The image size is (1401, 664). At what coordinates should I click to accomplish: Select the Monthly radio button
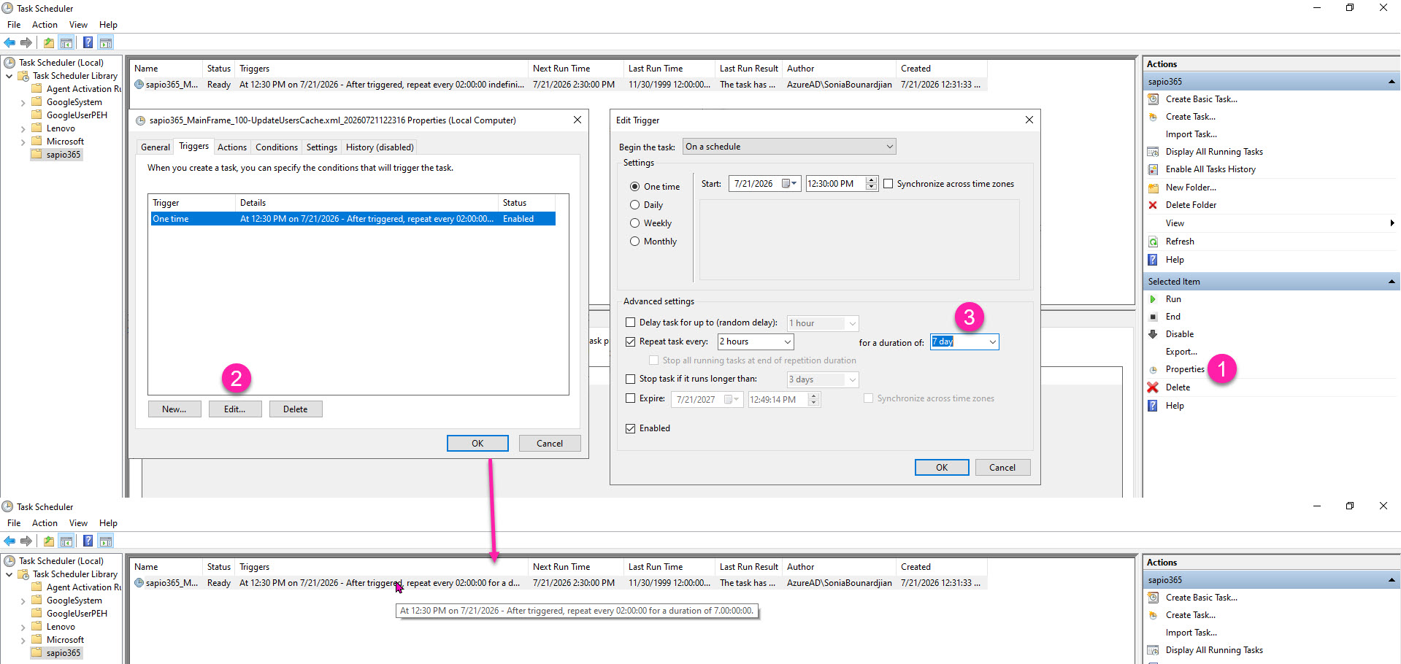(x=635, y=242)
